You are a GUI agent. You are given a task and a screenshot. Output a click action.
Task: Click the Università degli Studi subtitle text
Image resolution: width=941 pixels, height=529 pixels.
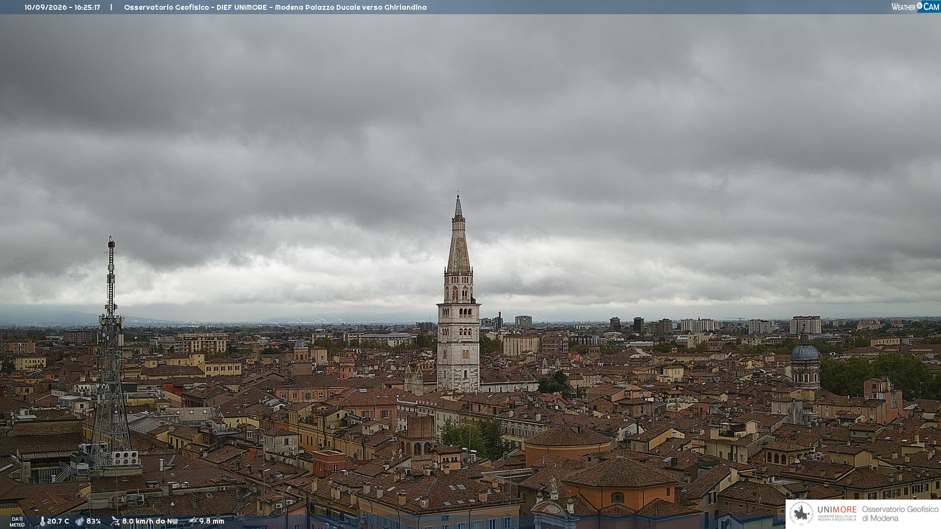[837, 518]
